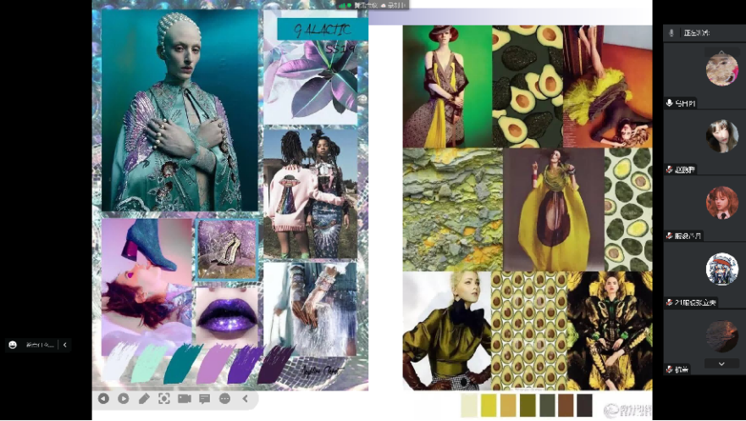
Task: Click the teal swatch in the Galactic palette
Action: click(x=183, y=363)
